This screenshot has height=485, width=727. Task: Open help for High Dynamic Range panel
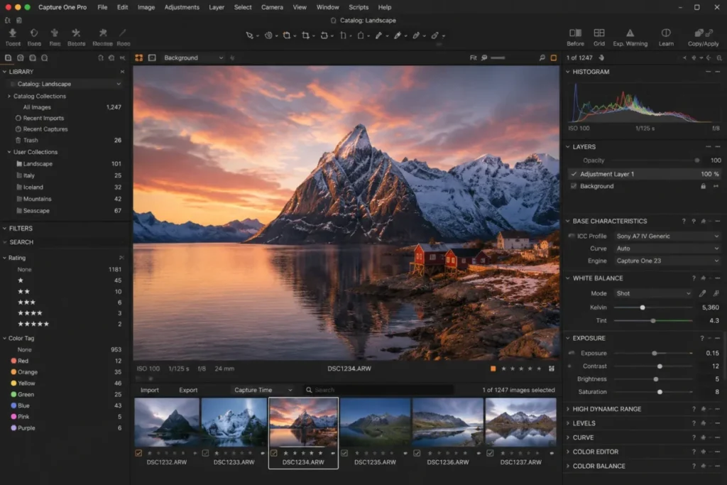click(694, 409)
